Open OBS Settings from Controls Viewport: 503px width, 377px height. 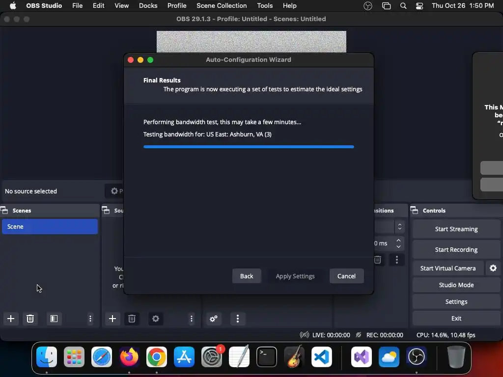pos(456,302)
